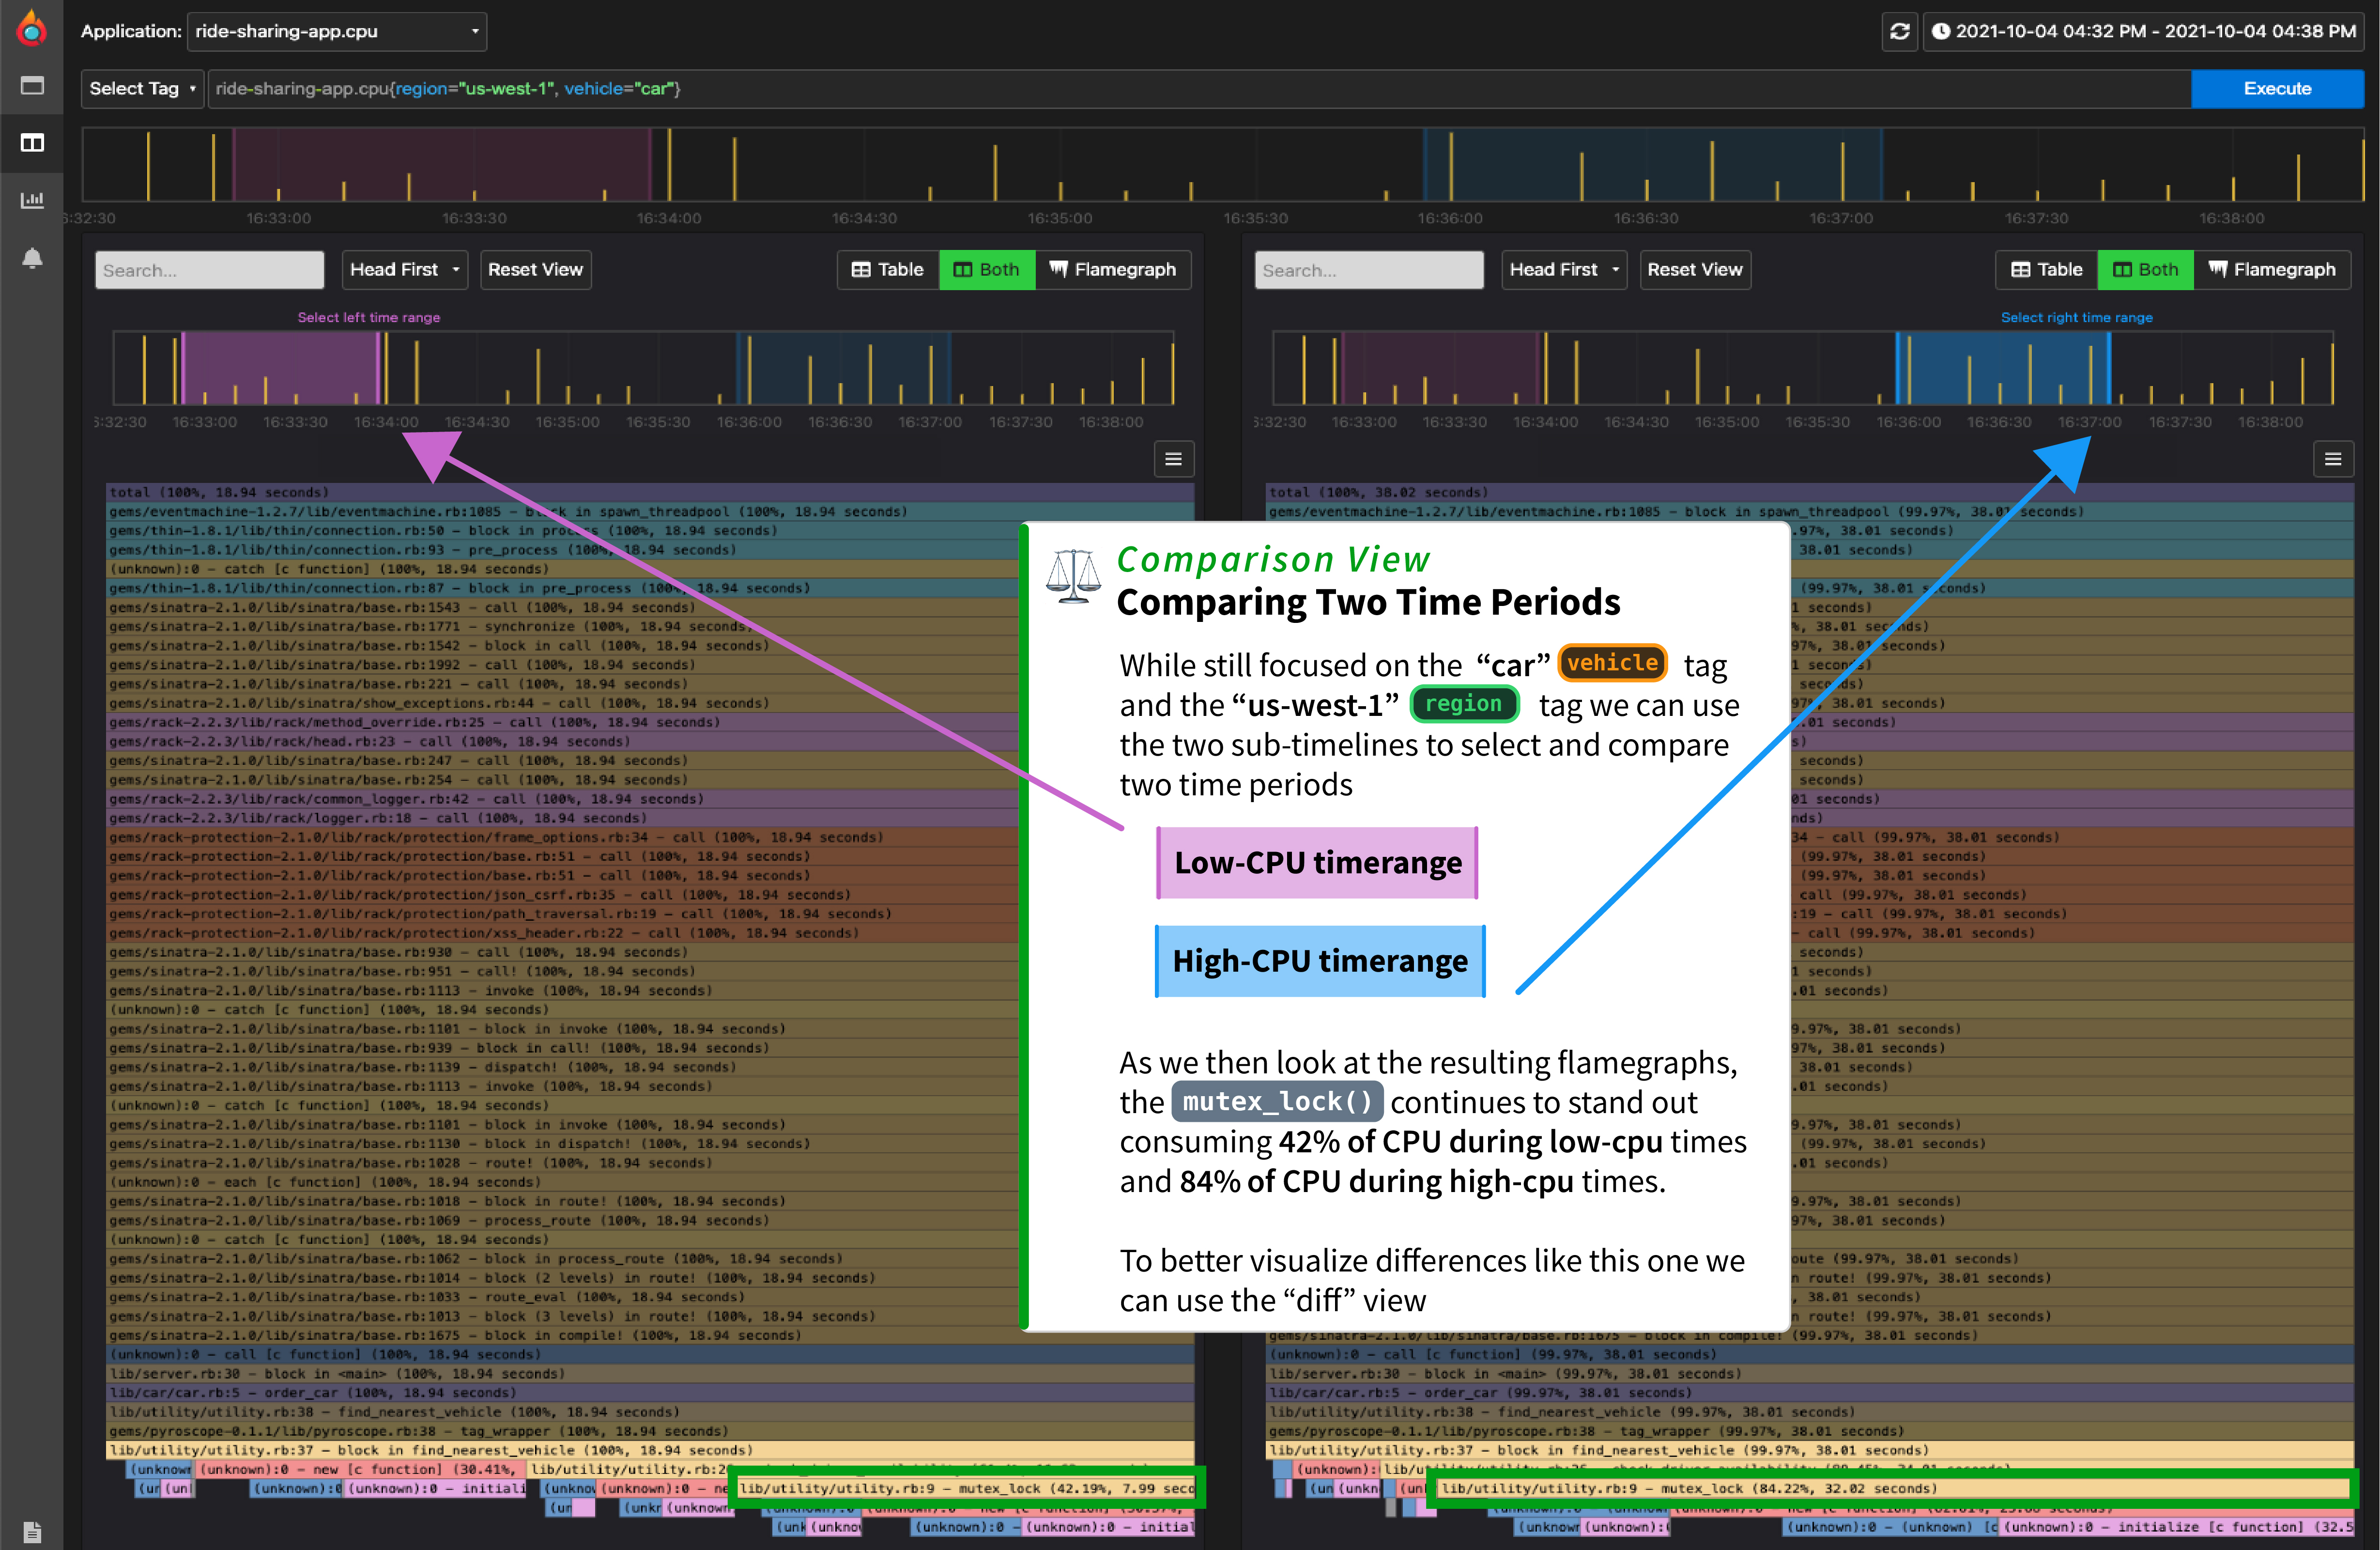Open the date time range picker
This screenshot has width=2380, height=1550.
tap(2143, 31)
